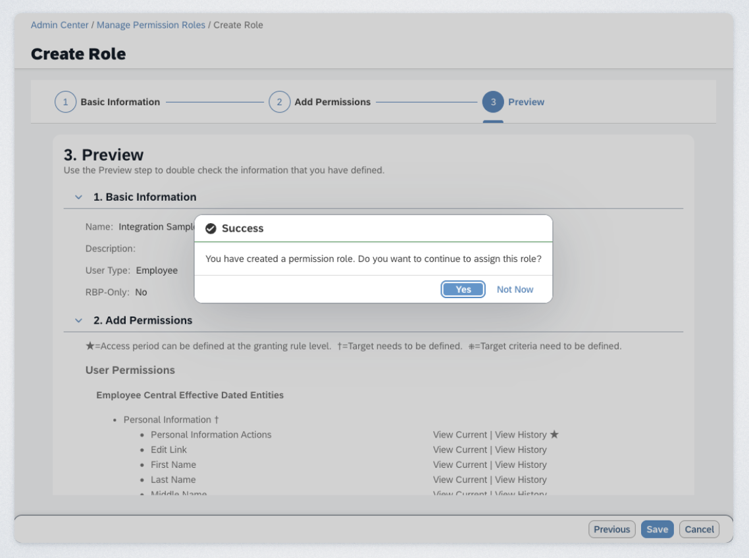Choose Not Now in the Success dialog

[x=515, y=290]
